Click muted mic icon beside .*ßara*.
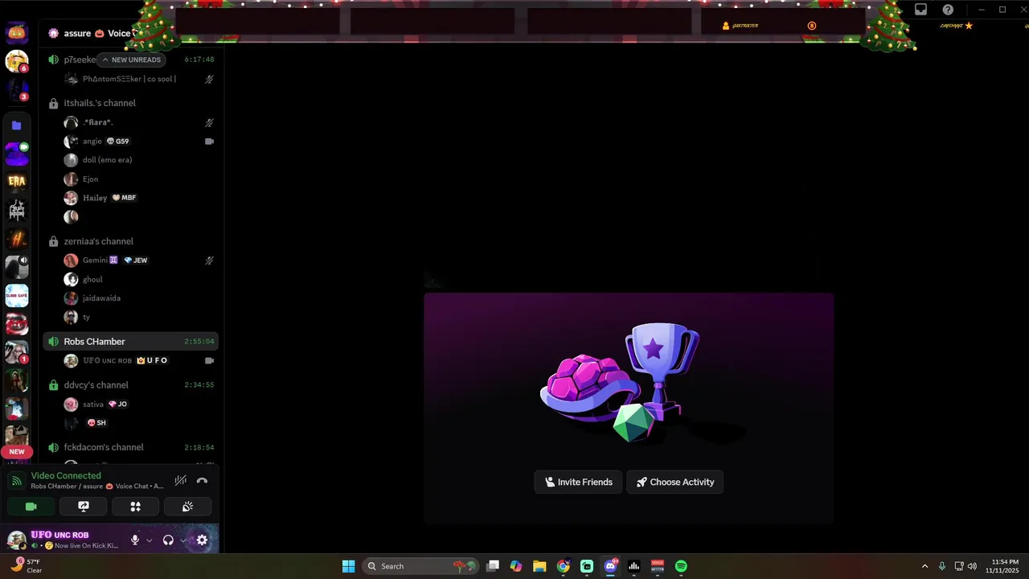 pyautogui.click(x=209, y=122)
